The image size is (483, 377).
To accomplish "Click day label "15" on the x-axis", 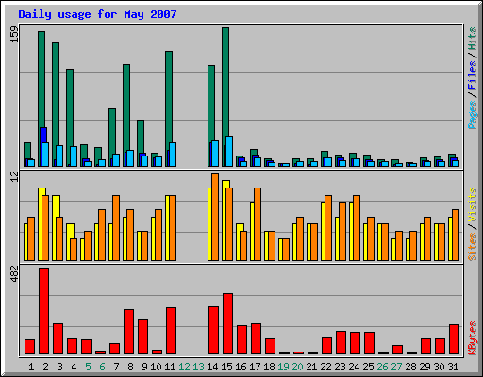I will (x=226, y=367).
